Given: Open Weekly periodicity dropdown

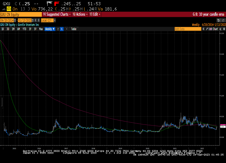Looking at the screenshot, I should 50,29.
